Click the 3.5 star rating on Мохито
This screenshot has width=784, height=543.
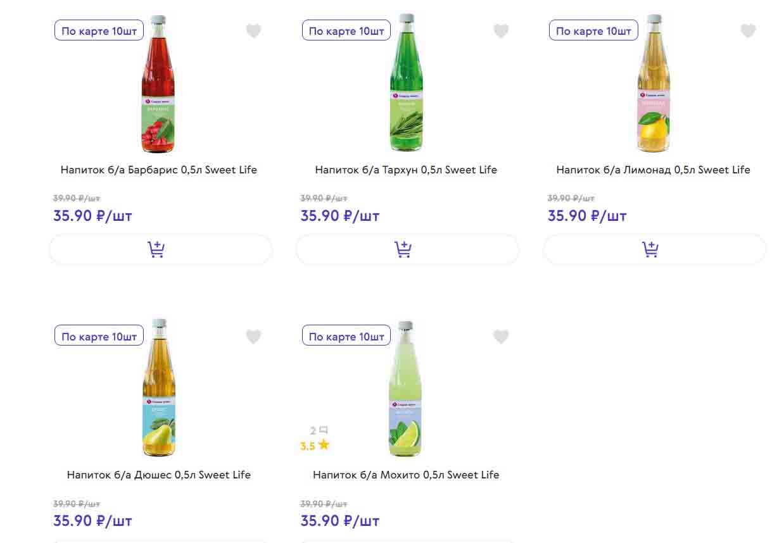(x=315, y=446)
